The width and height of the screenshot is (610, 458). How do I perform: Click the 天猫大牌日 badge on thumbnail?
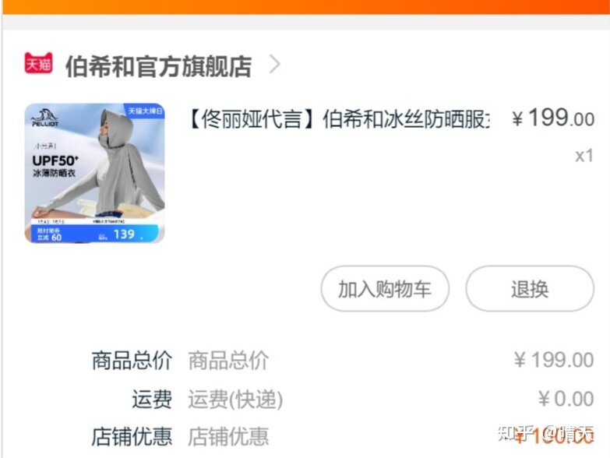pyautogui.click(x=145, y=111)
